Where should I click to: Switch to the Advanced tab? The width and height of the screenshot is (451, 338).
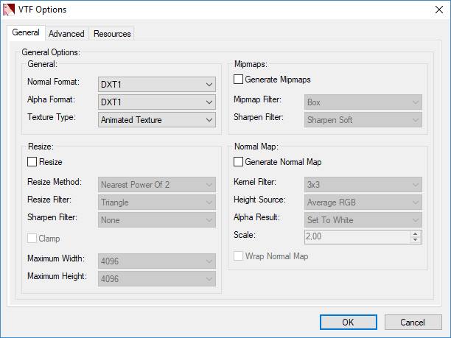point(66,34)
